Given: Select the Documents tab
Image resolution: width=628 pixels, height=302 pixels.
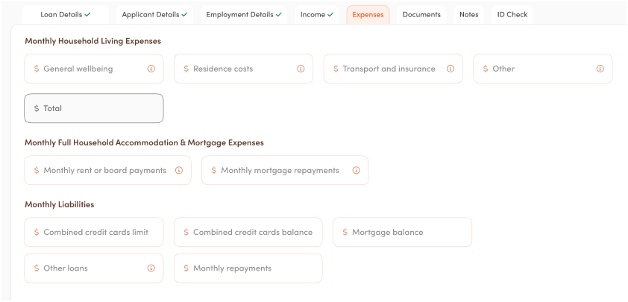Looking at the screenshot, I should click(421, 14).
